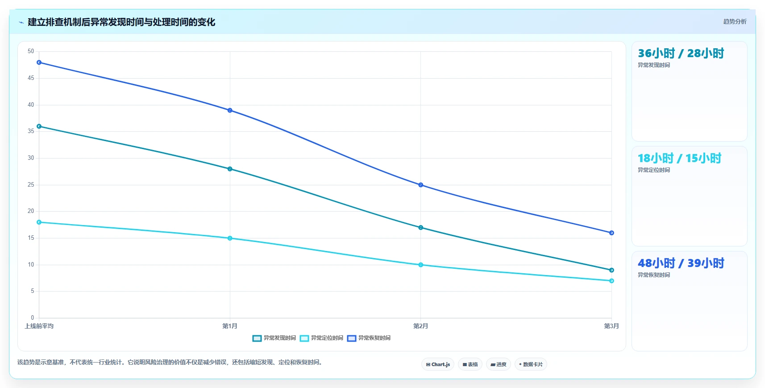Click the 异常发现时间 card caption
This screenshot has width=765, height=388.
pos(654,65)
